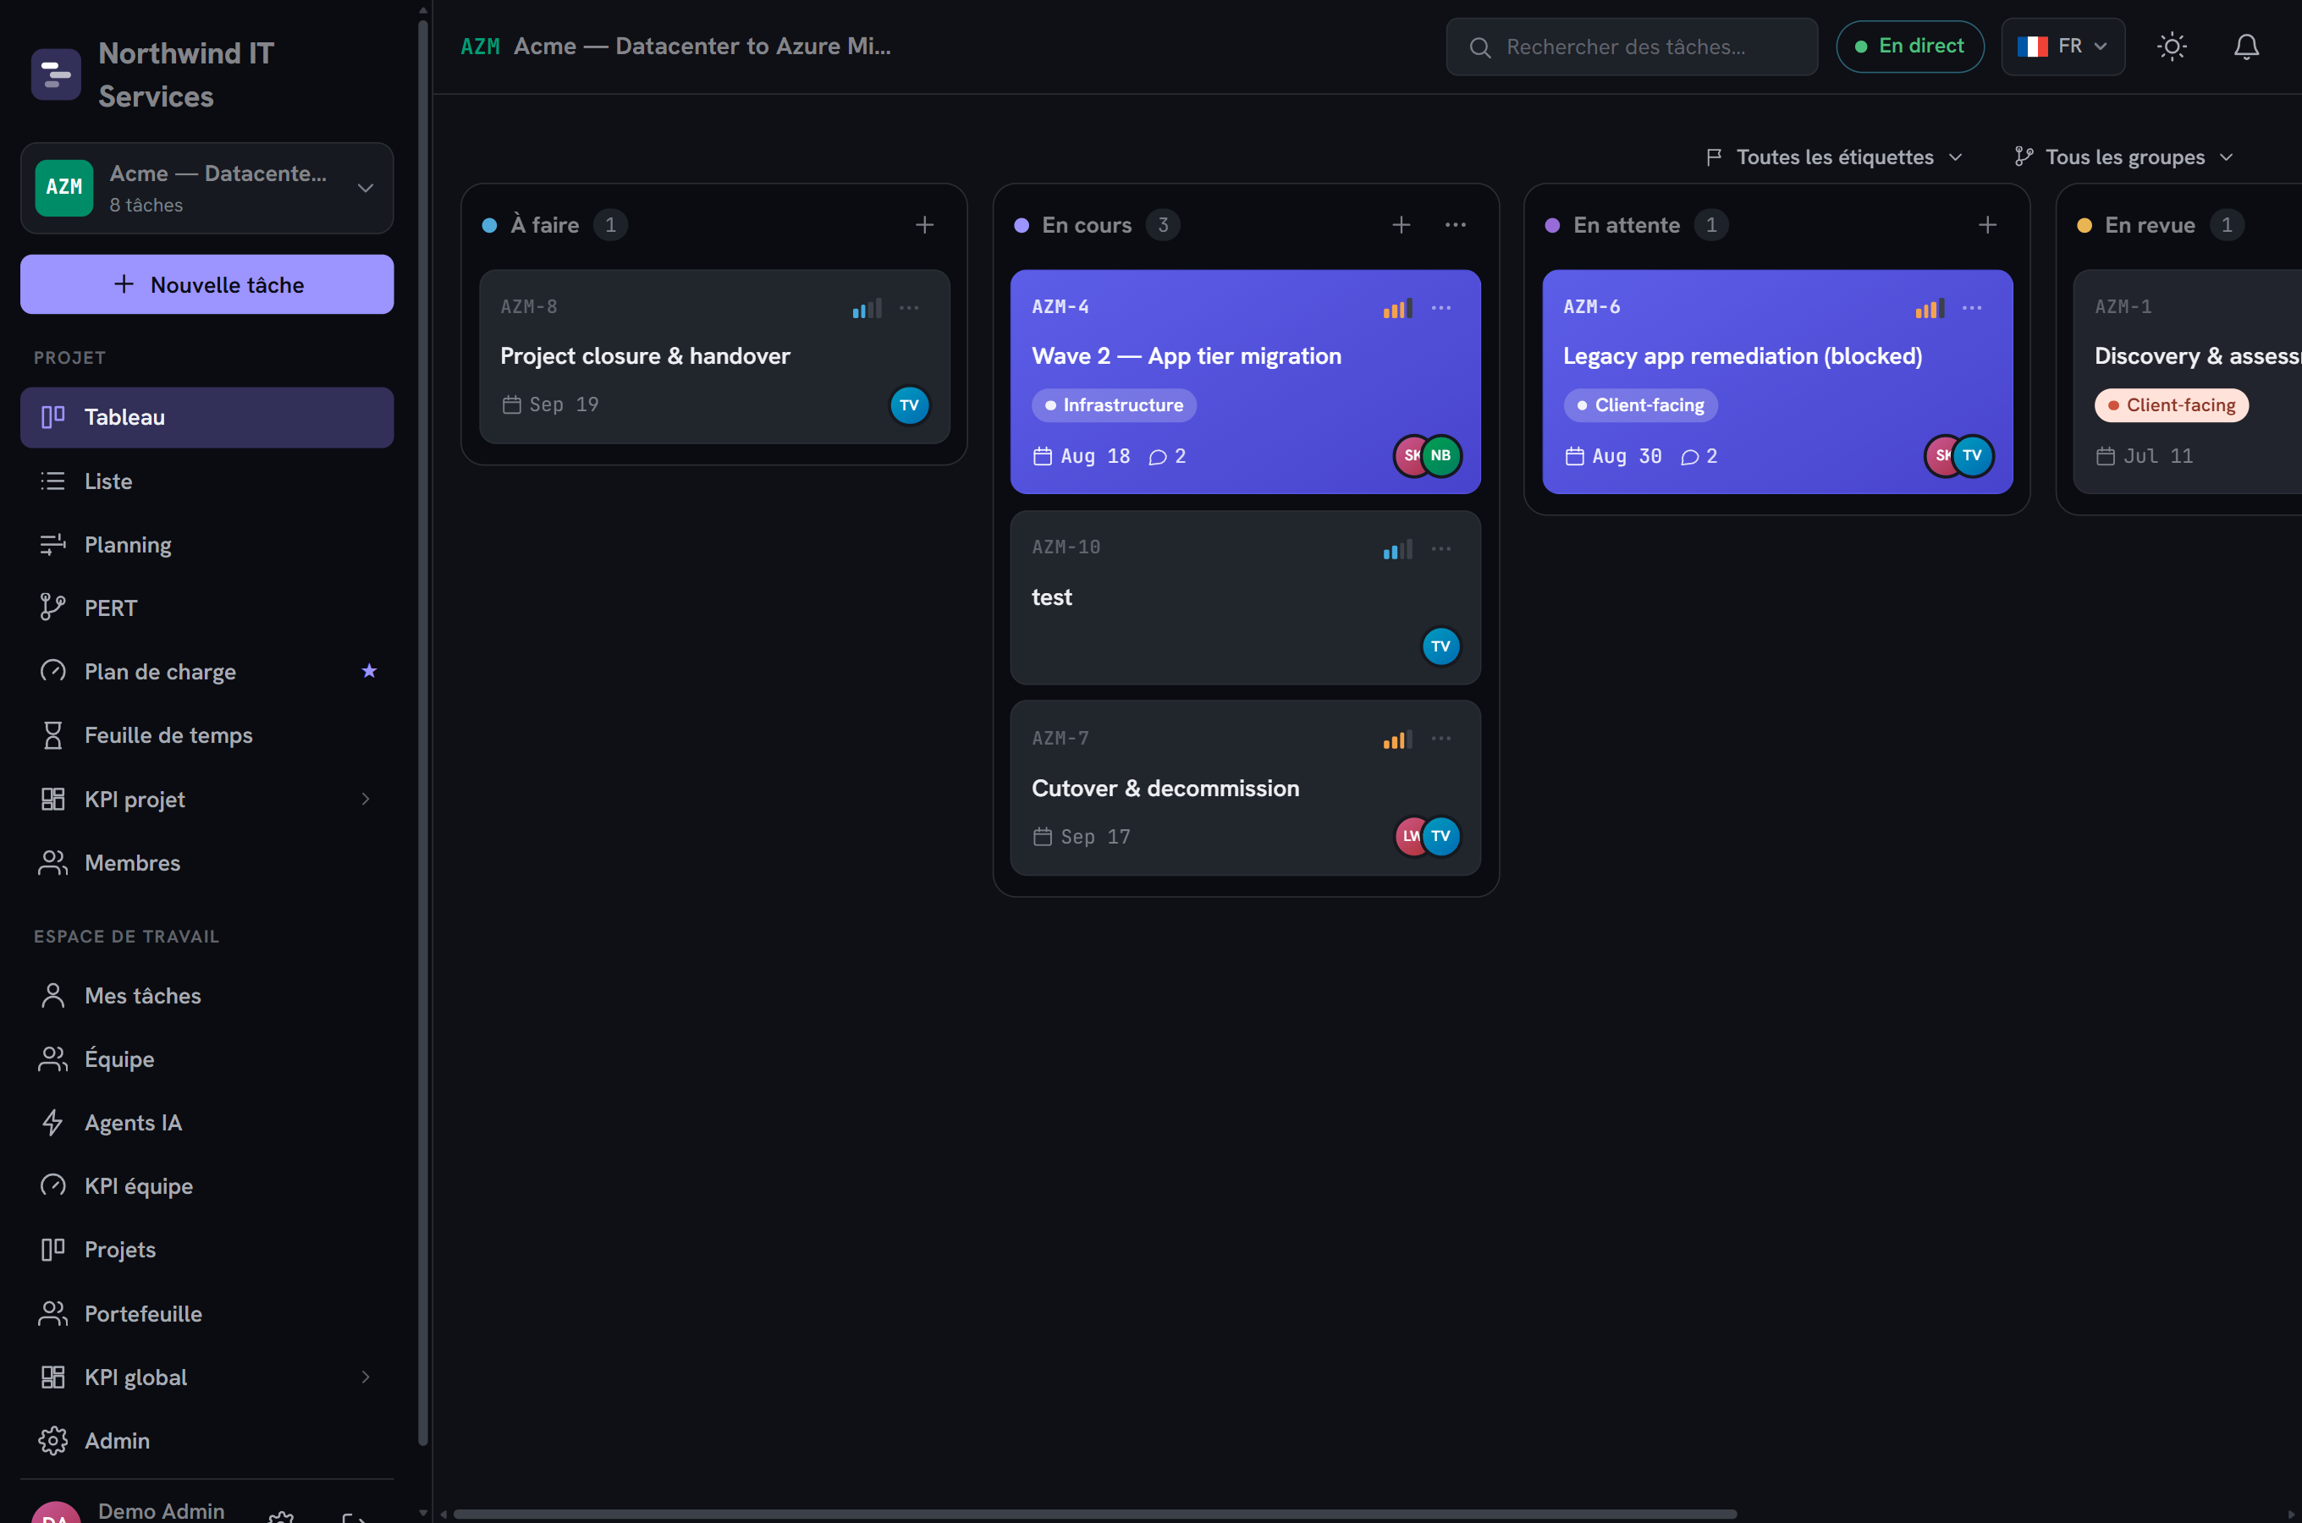Click the priority bars on AZM-6 card

[1929, 309]
